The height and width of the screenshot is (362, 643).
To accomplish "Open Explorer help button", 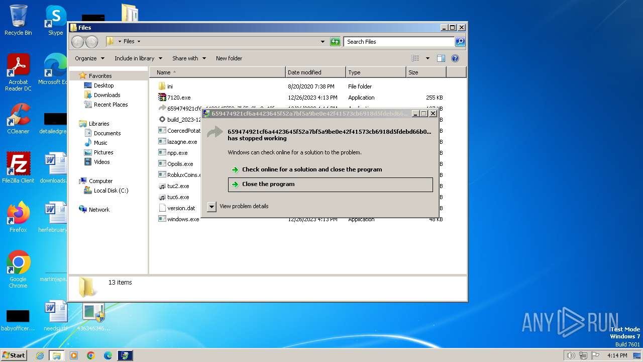I will coord(455,58).
